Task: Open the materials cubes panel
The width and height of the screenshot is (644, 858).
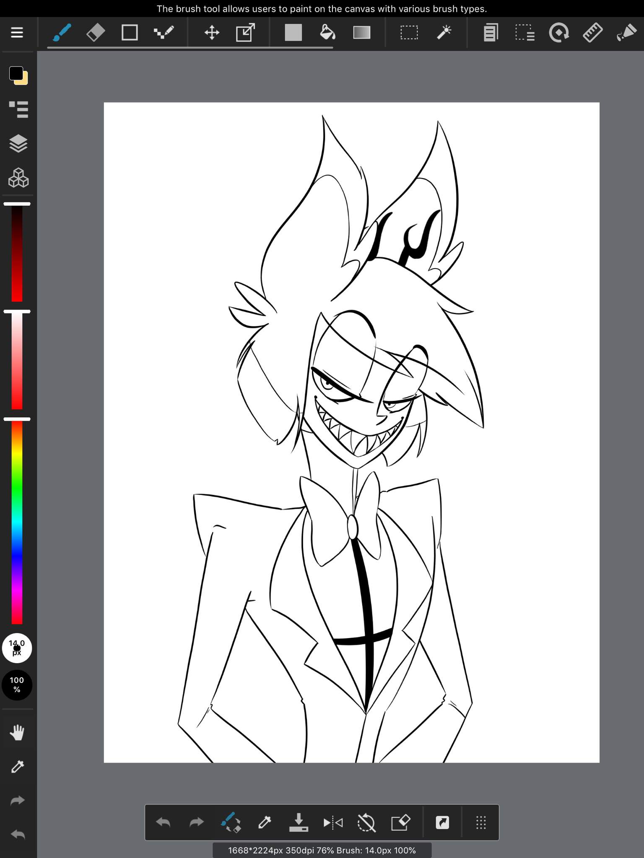Action: point(18,178)
